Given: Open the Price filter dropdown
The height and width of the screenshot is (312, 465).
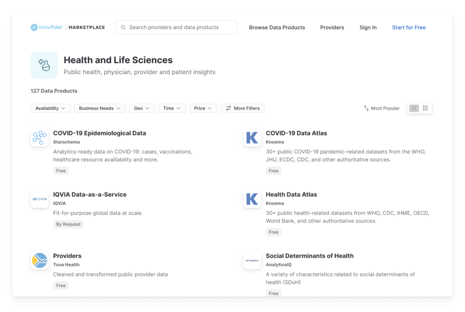Looking at the screenshot, I should [203, 108].
